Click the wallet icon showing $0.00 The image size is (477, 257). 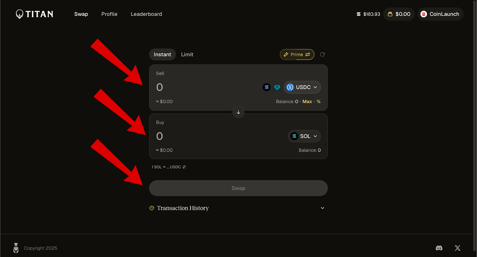tap(399, 14)
